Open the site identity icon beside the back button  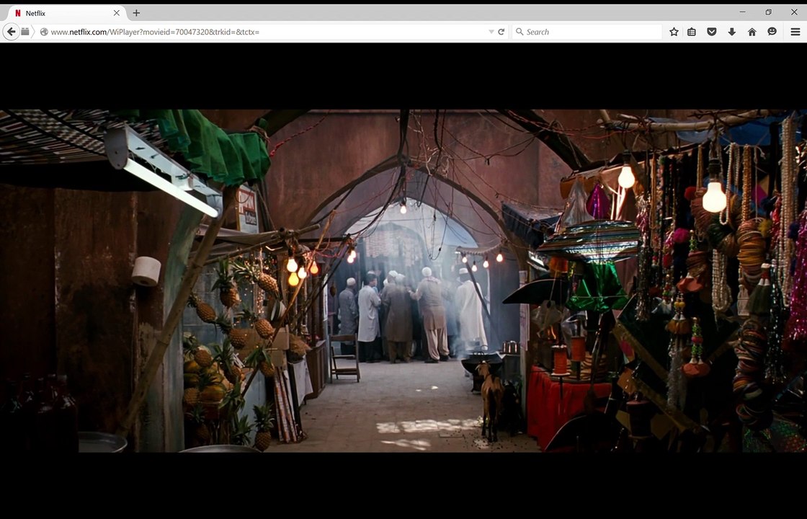click(25, 32)
